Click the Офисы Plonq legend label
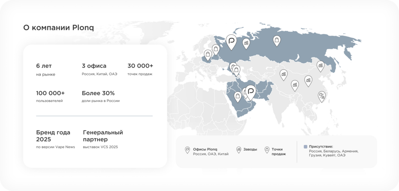Image resolution: width=399 pixels, height=191 pixels. pos(205,149)
